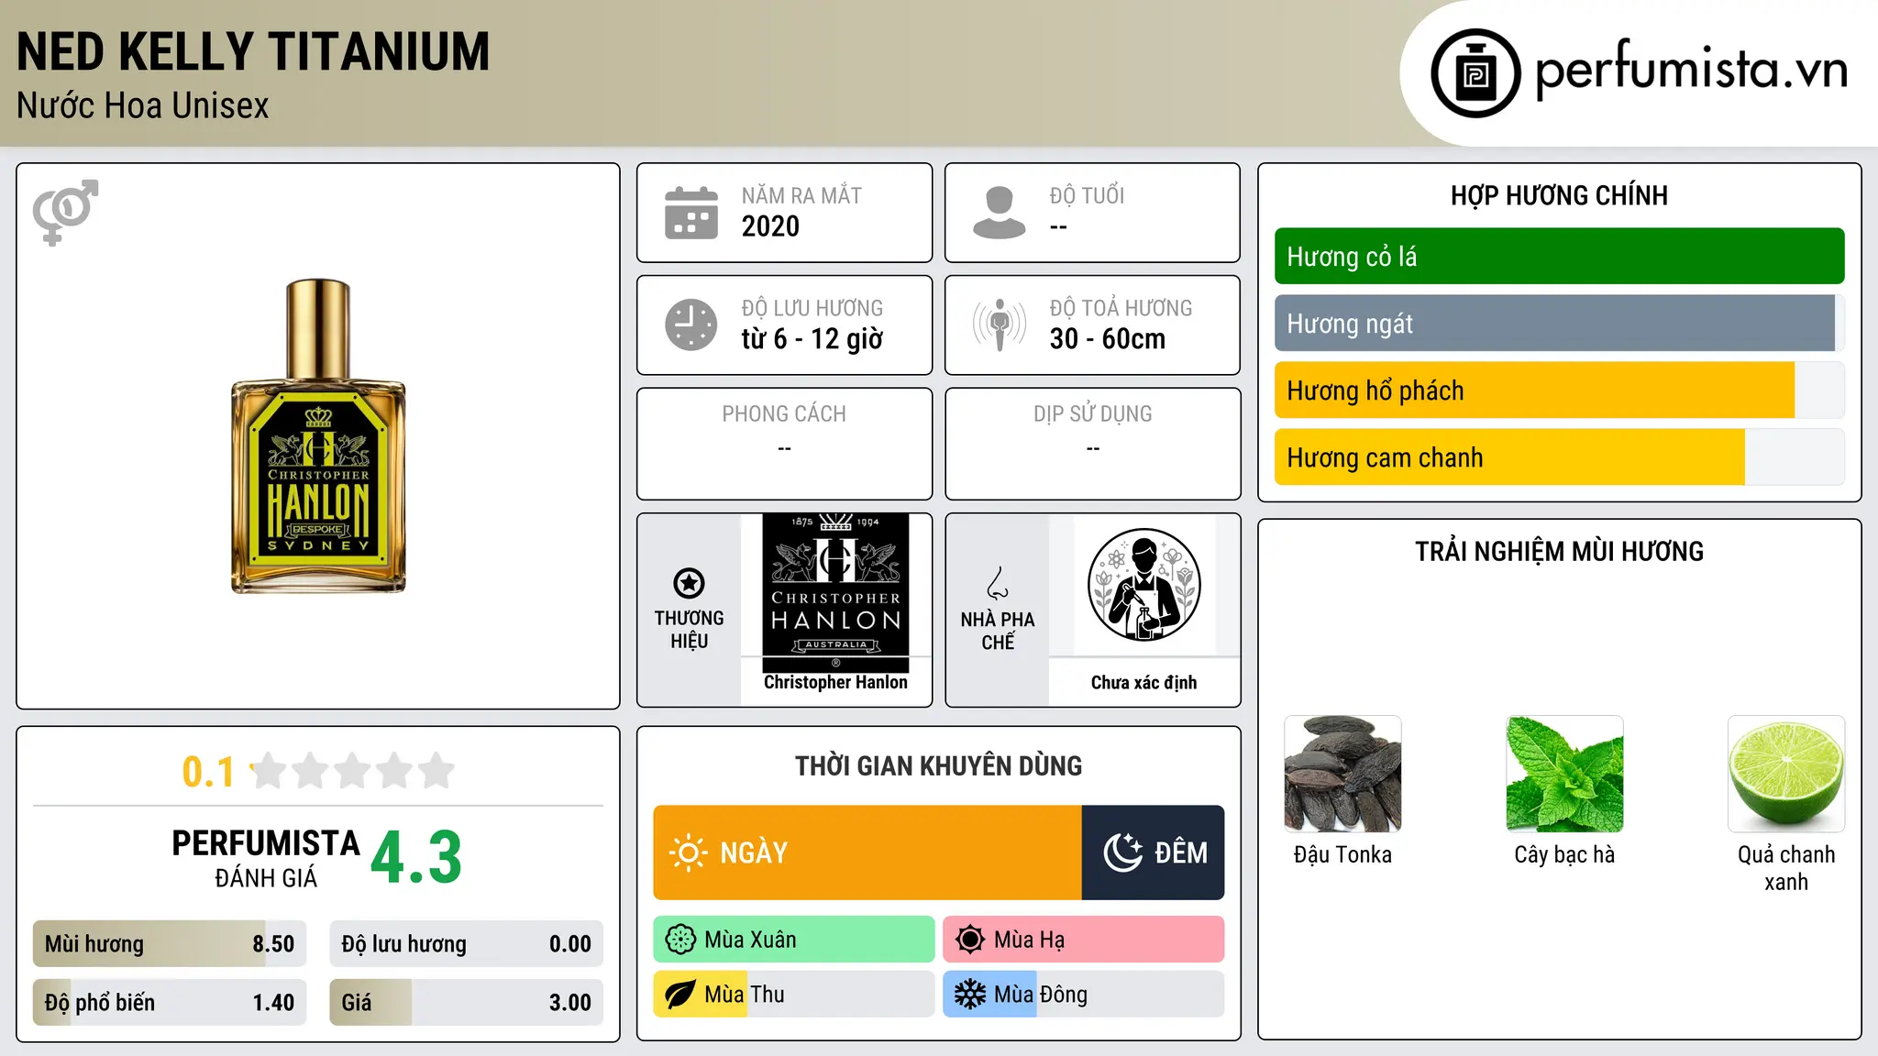Click the Mùa Hạ season label
The height and width of the screenshot is (1056, 1878).
(x=1029, y=940)
